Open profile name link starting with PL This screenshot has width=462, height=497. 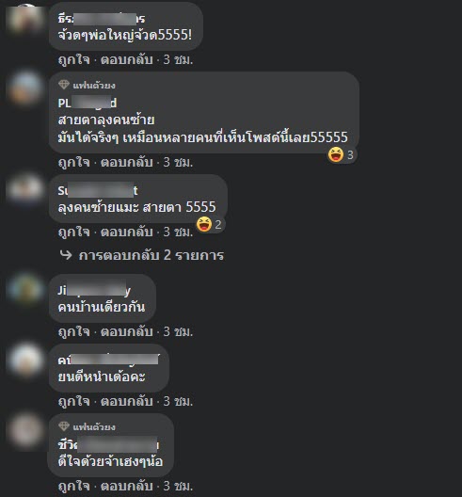coord(88,103)
